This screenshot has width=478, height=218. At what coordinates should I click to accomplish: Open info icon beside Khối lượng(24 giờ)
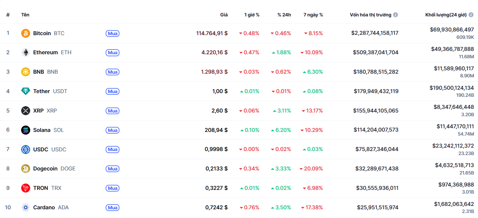pyautogui.click(x=471, y=15)
